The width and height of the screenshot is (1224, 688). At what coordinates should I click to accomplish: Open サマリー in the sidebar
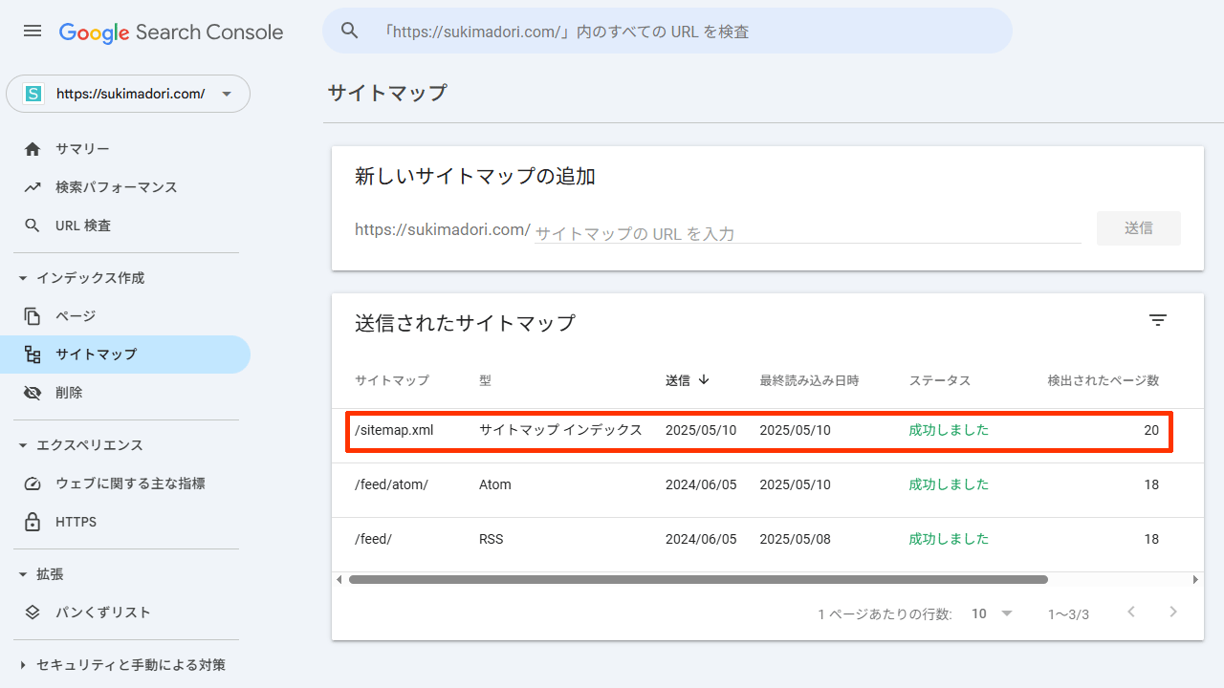(x=125, y=149)
